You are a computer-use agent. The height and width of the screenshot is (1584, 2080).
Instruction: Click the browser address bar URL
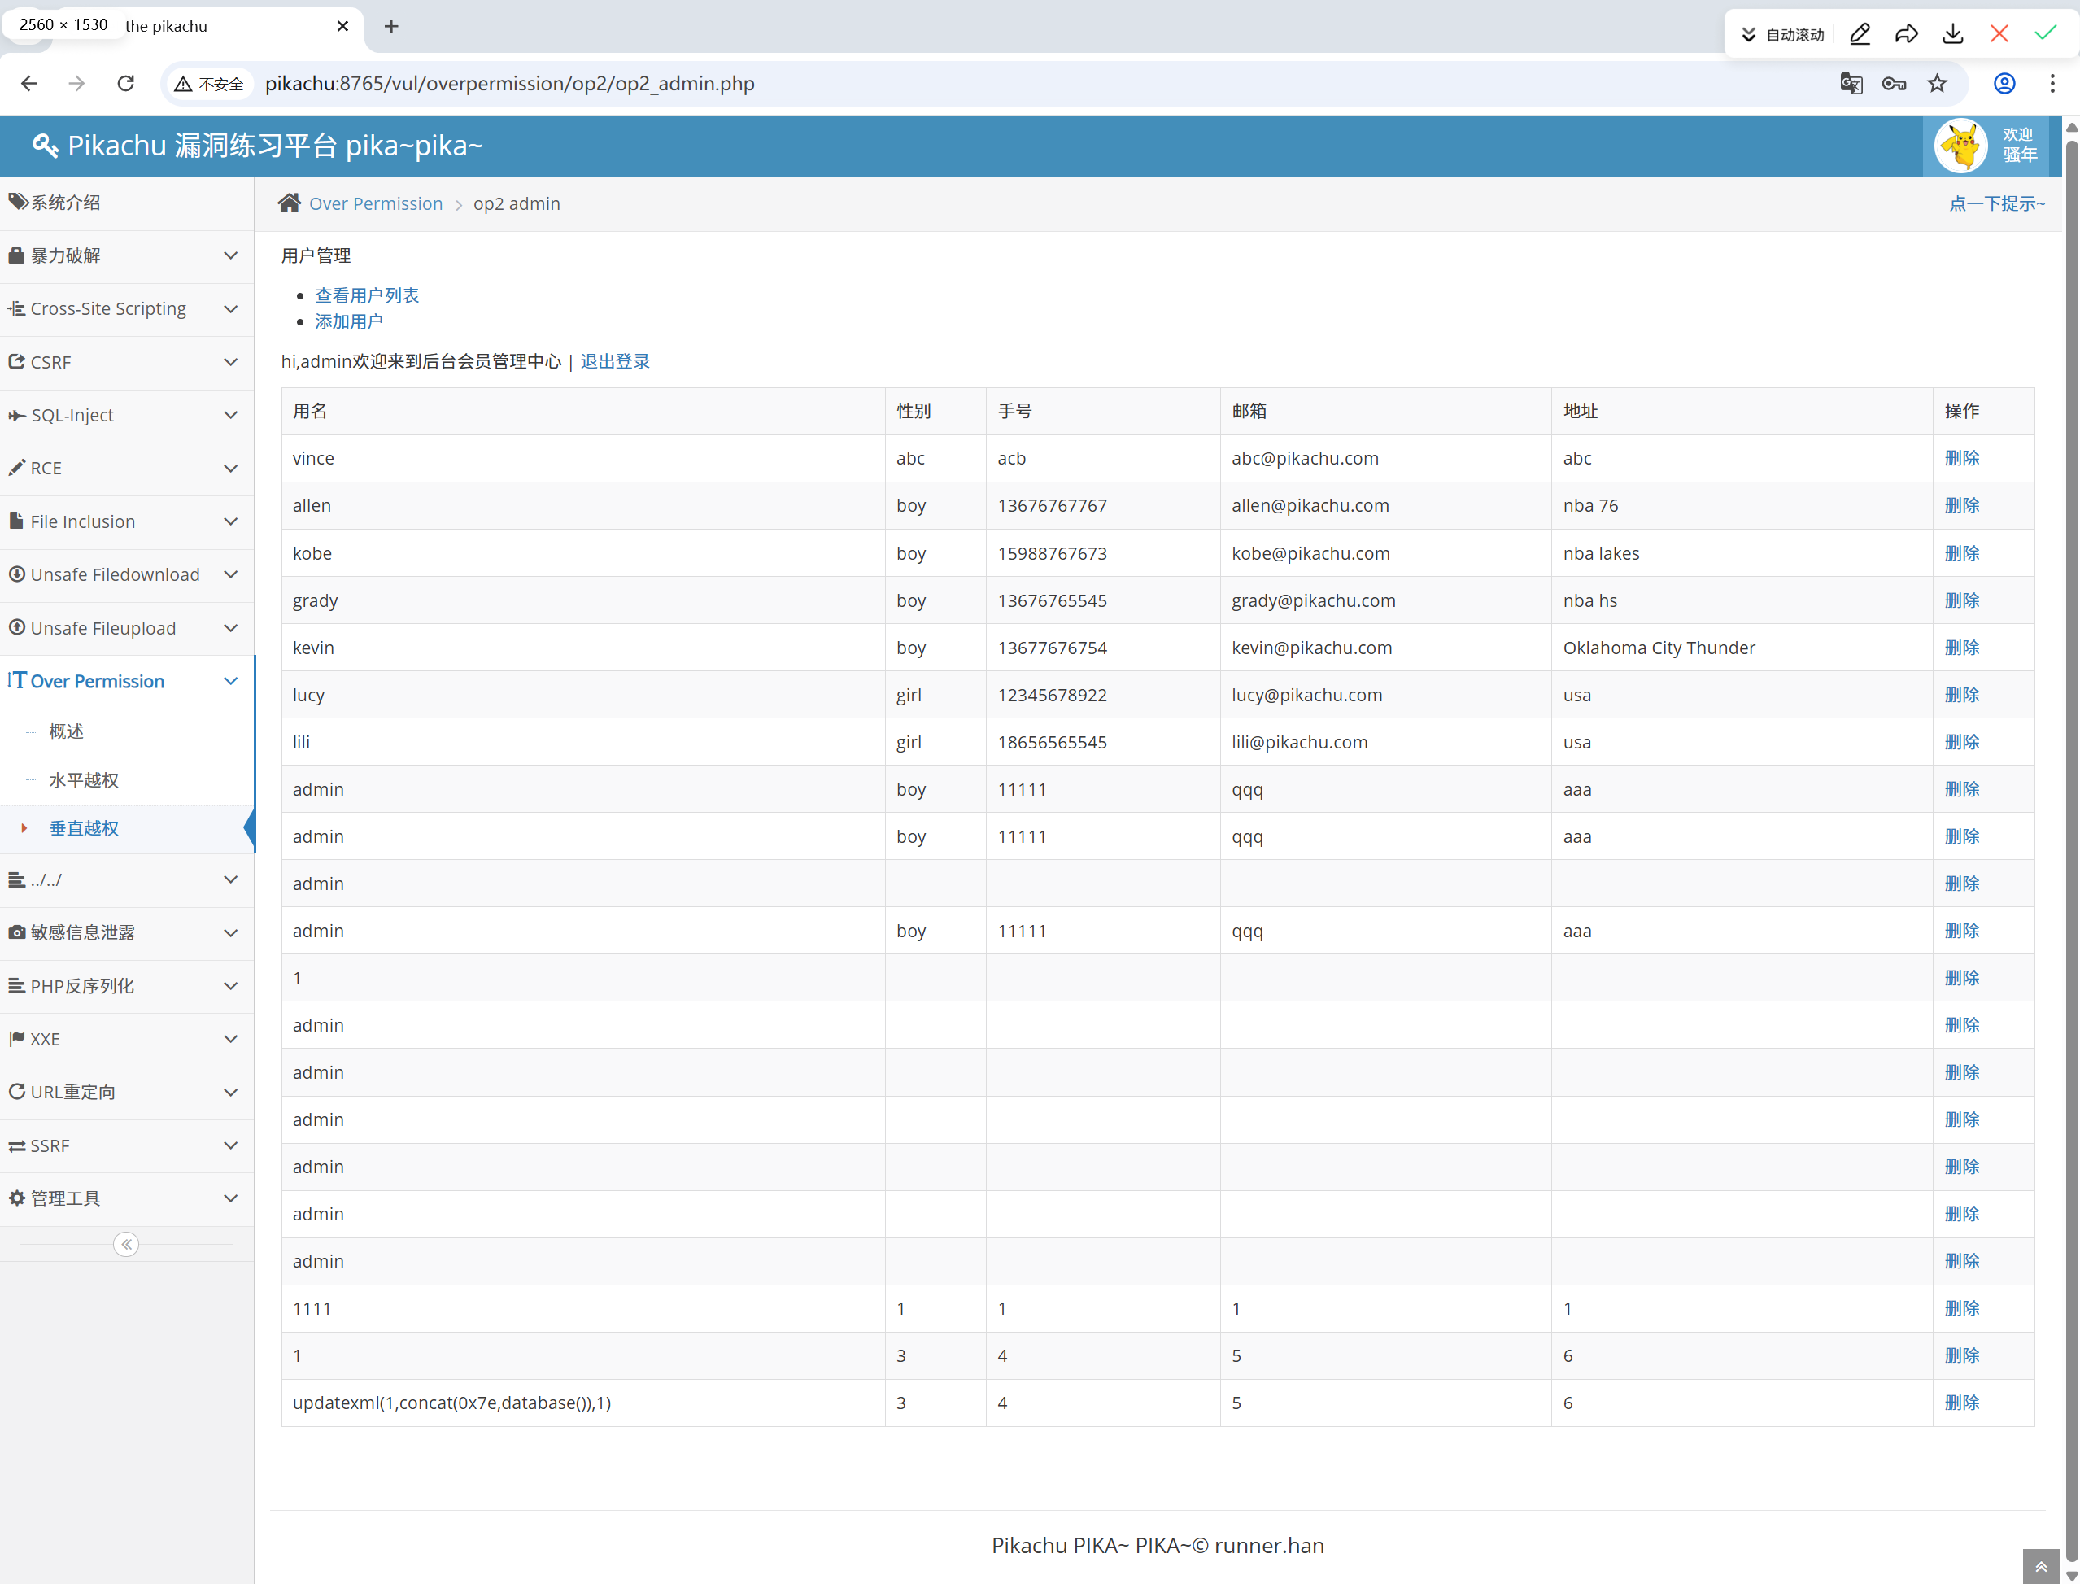coord(509,84)
